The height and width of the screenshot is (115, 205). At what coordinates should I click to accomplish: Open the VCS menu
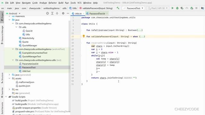click(79, 3)
